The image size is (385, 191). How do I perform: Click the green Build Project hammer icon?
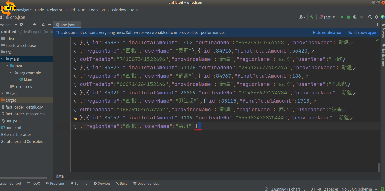311,17
